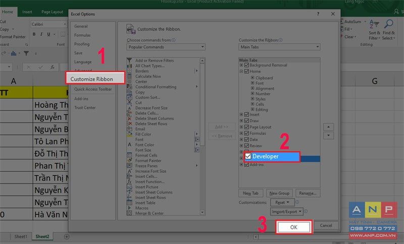
Task: Uncheck the Insert tab checkbox
Action: pos(246,114)
